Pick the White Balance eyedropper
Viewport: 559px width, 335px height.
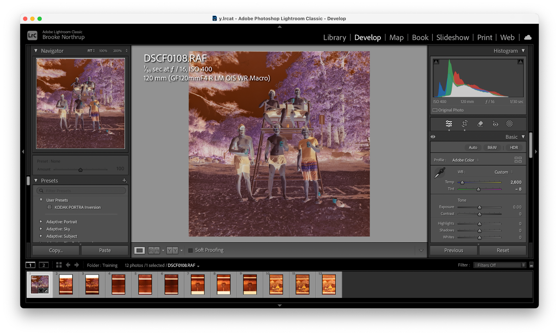coord(440,172)
